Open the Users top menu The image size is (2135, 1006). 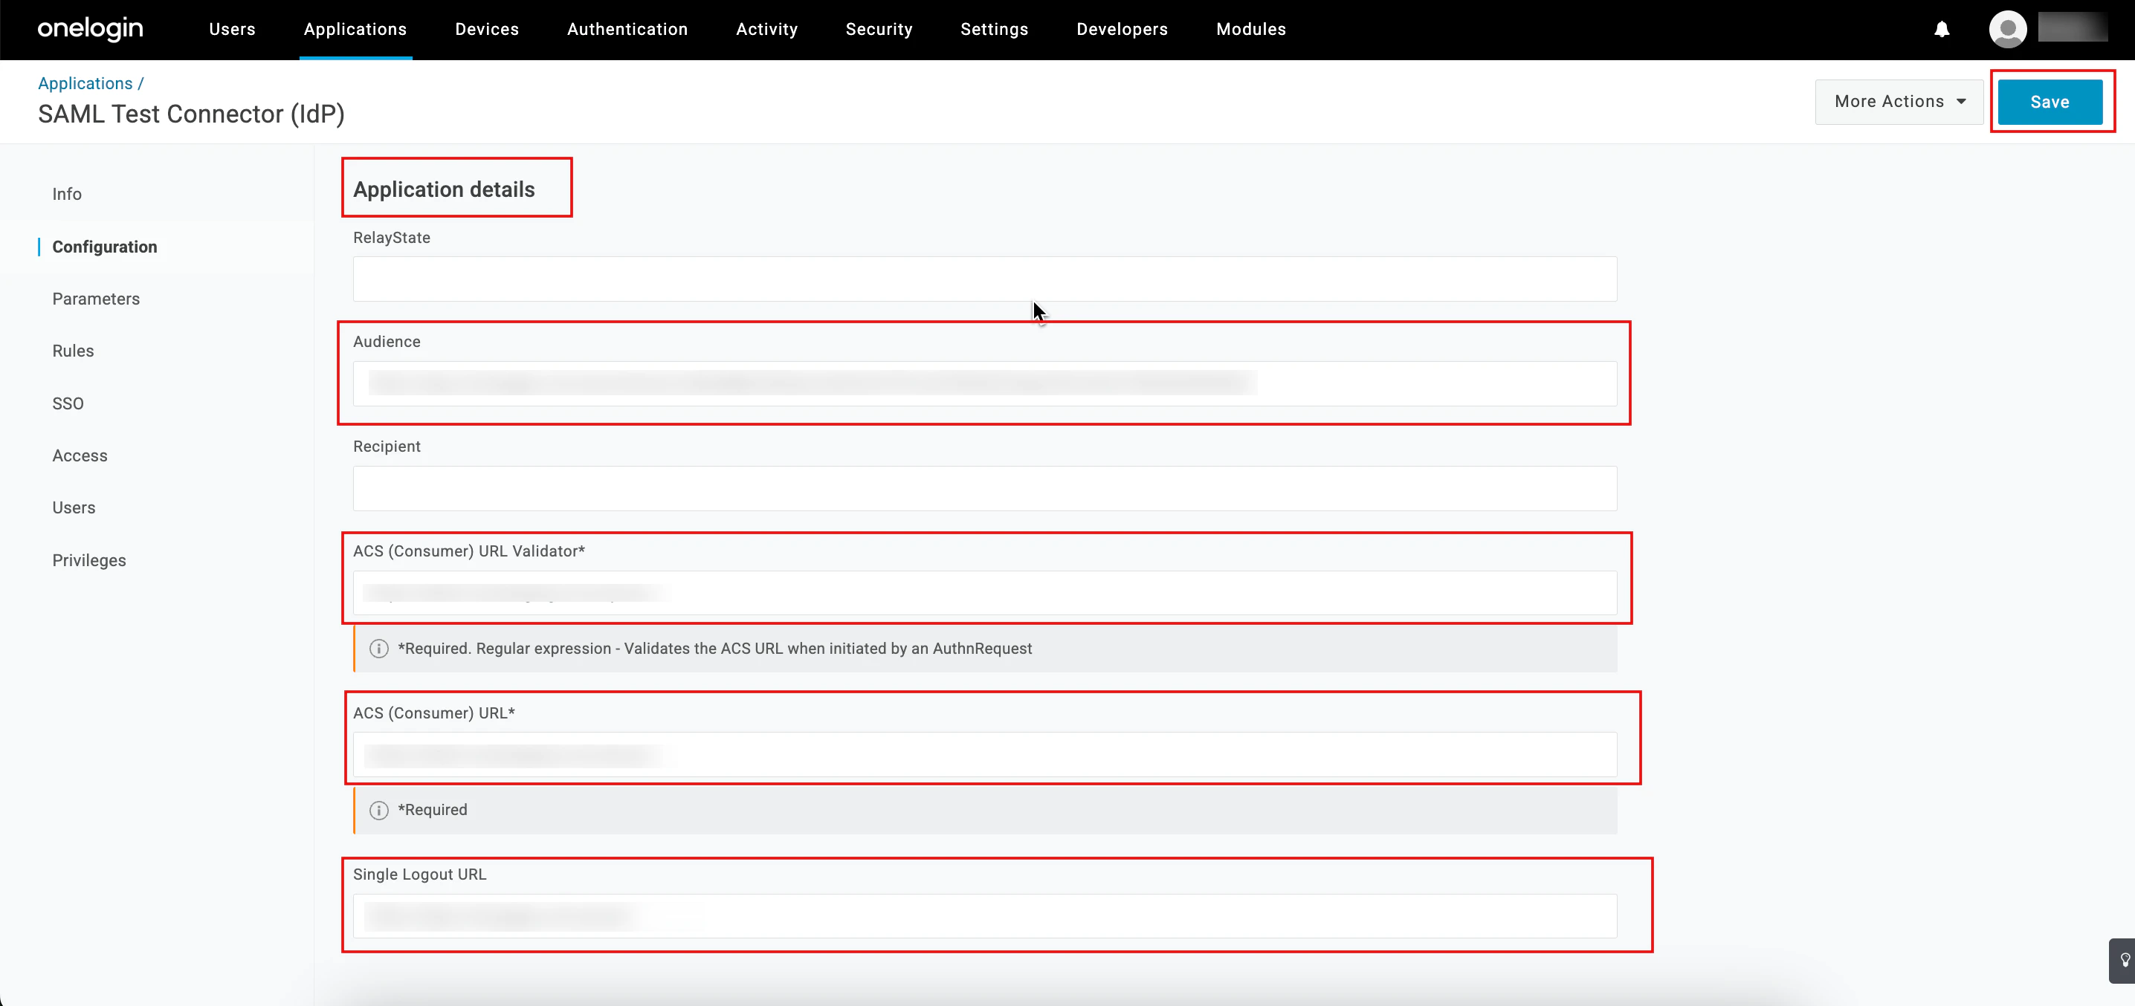(232, 30)
